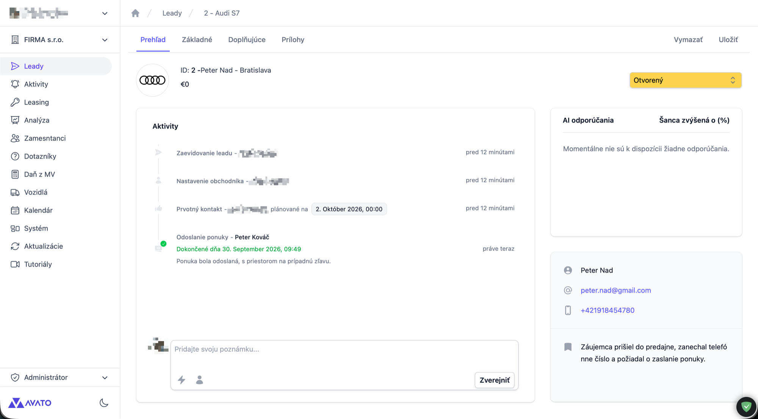Open Kalendár calendar icon in sidebar
This screenshot has height=419, width=758.
click(15, 210)
